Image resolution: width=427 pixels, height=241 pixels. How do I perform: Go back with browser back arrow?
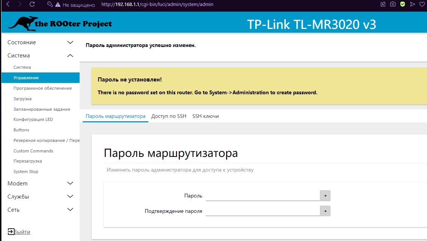tap(8, 4)
